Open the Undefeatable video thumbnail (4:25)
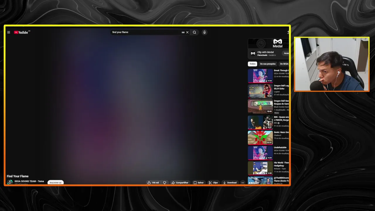375x211 pixels. coord(260,153)
